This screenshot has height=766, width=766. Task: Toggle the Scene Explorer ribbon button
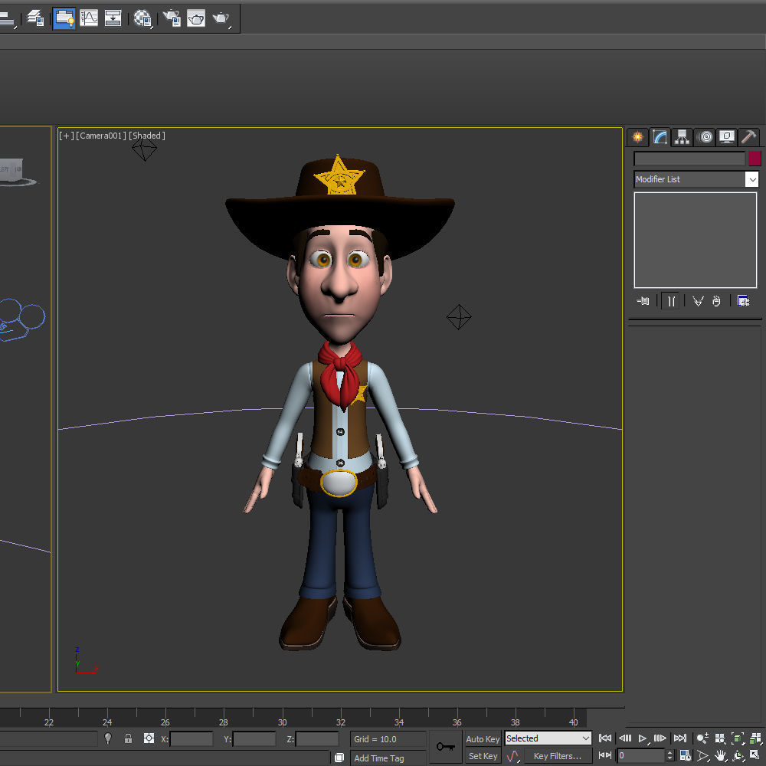point(64,18)
